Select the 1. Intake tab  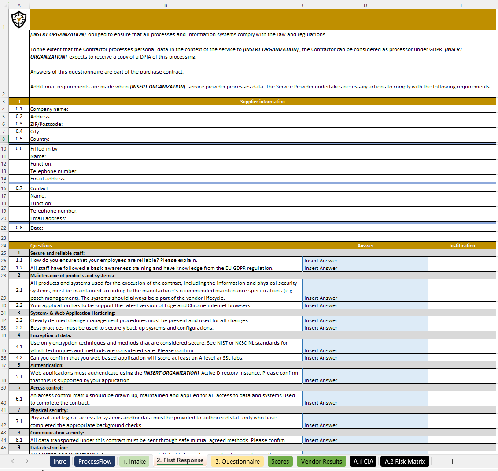[x=134, y=461]
